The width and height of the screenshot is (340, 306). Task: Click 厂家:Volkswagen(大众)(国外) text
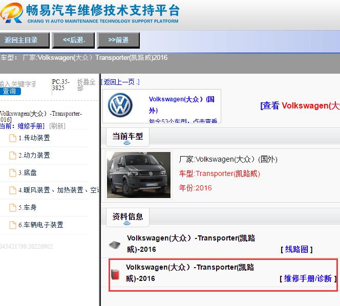(x=228, y=159)
